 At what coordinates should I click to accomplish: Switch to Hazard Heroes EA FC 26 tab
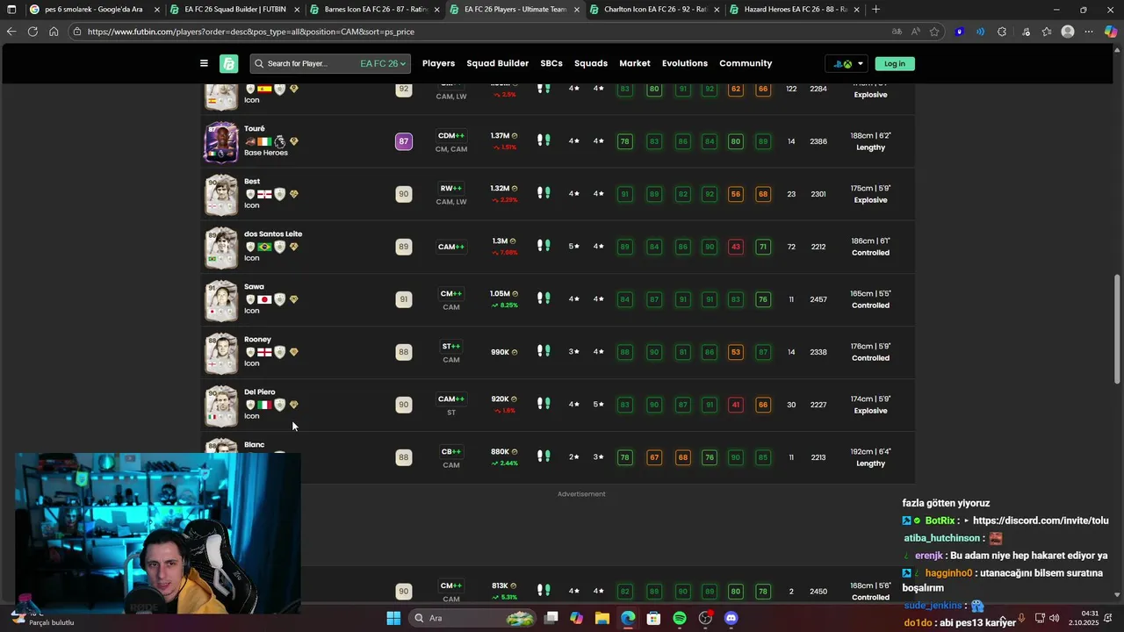click(794, 10)
